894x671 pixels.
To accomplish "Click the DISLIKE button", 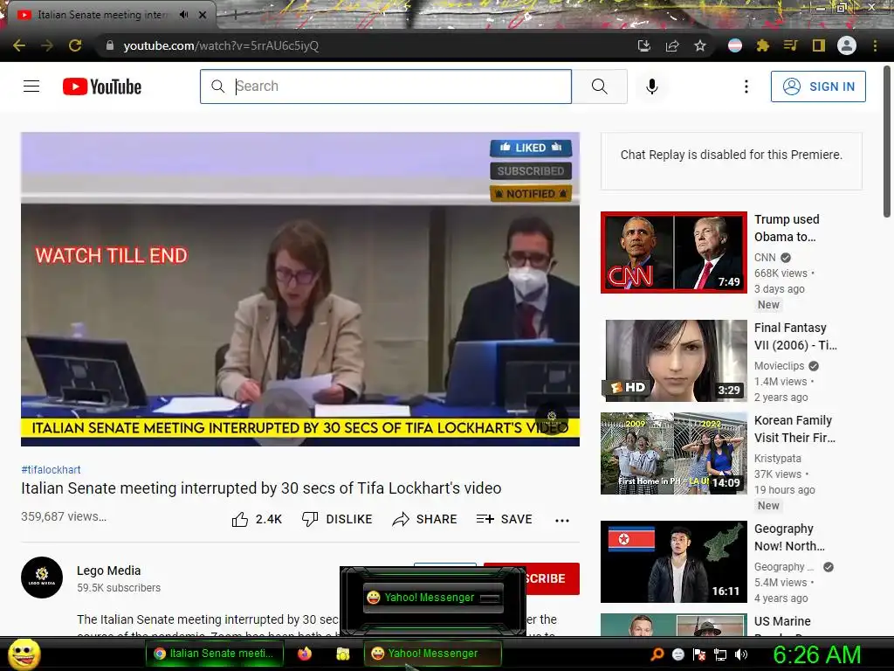I will 337,519.
